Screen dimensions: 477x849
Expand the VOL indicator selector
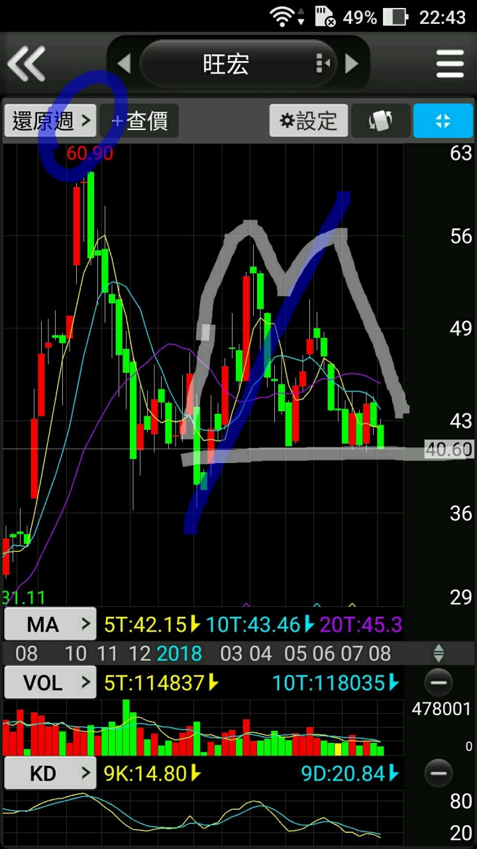(50, 683)
